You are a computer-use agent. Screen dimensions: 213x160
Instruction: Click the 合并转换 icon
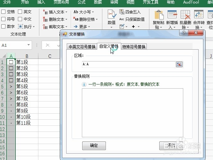[199, 14]
